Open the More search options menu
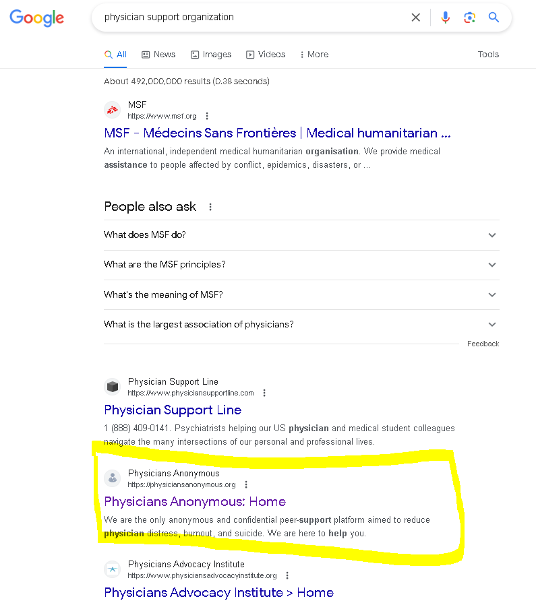The width and height of the screenshot is (536, 605). coord(314,55)
